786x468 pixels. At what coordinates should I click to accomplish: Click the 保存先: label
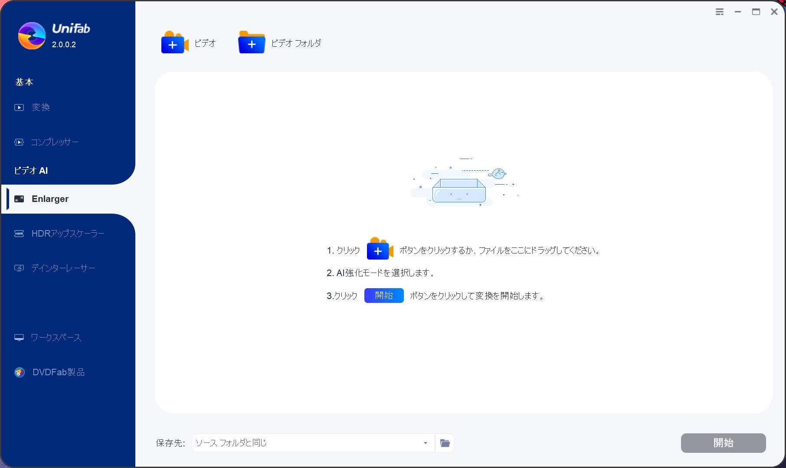[x=170, y=443]
